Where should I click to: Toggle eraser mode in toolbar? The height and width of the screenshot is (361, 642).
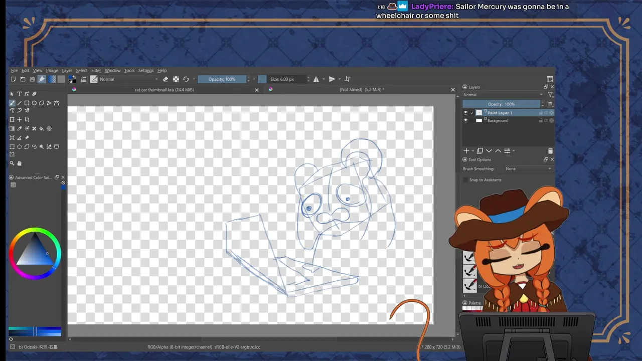[166, 79]
